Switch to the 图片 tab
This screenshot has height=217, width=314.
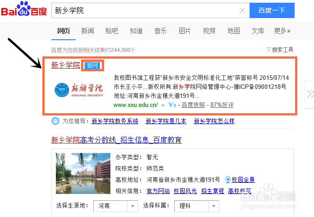coord(185,31)
